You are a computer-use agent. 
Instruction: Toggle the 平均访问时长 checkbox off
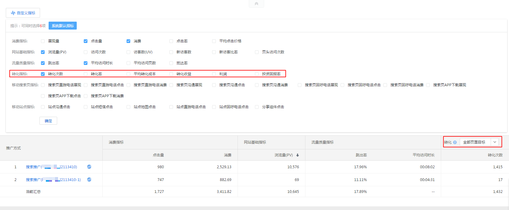coord(86,63)
